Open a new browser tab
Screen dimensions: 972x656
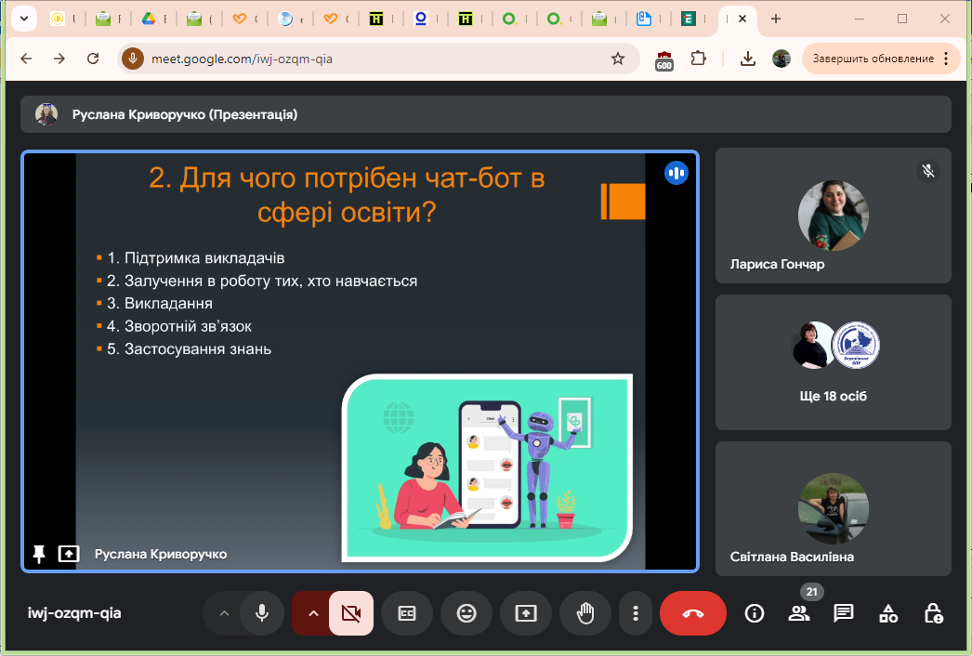point(776,19)
